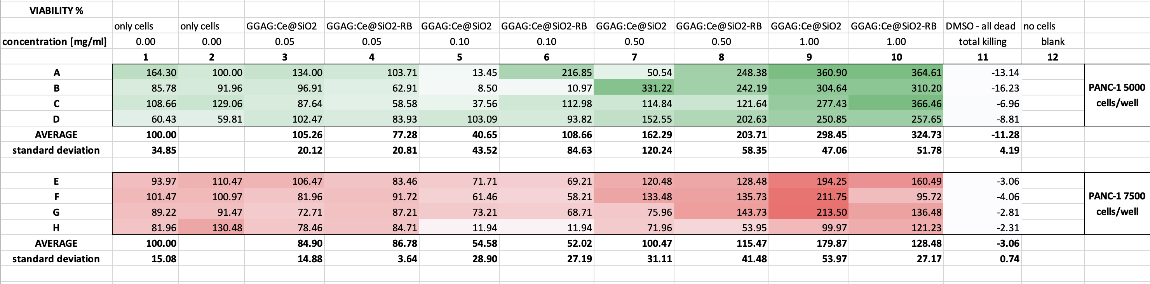Select the DMSO - all dead header
This screenshot has height=284, width=1150.
pyautogui.click(x=980, y=26)
